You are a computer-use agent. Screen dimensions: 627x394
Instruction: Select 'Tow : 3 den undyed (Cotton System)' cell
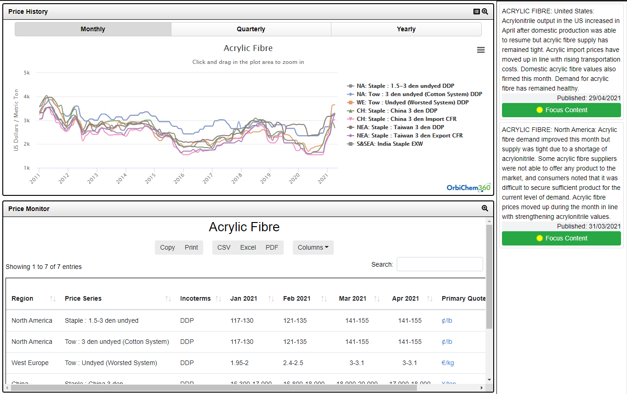[117, 342]
